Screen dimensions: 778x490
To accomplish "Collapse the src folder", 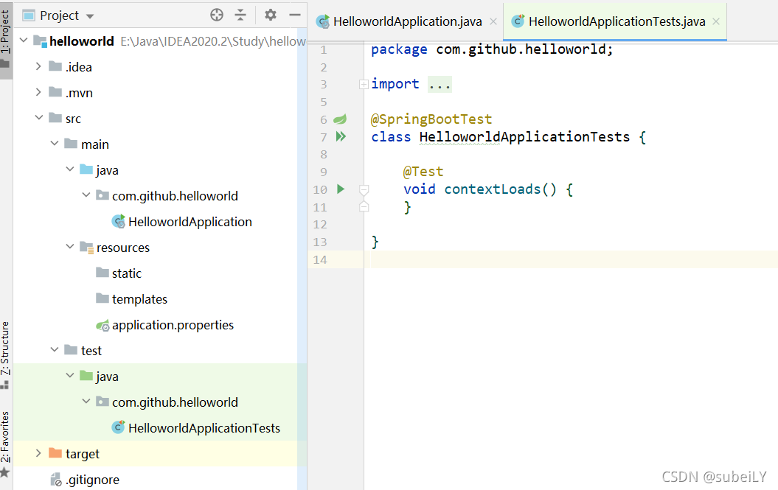I will click(x=38, y=118).
